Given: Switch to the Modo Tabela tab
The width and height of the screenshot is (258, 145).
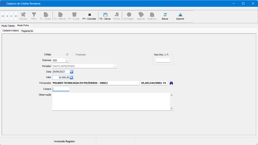Looking at the screenshot, I should [x=8, y=26].
